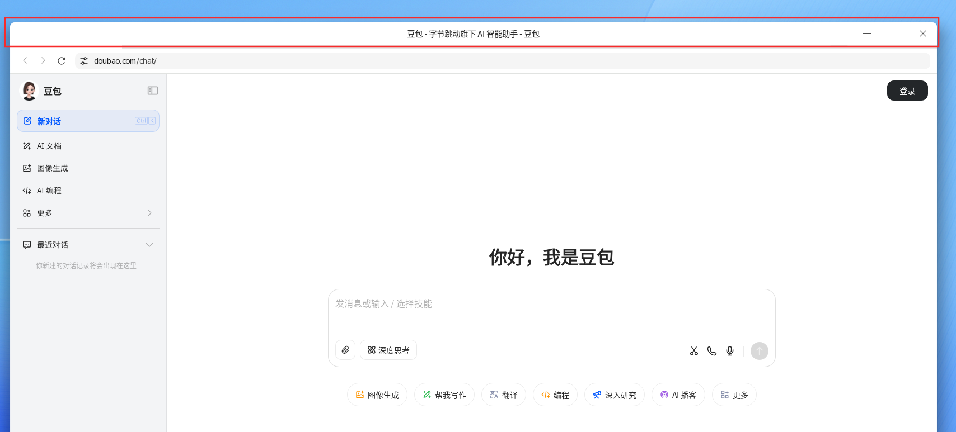This screenshot has width=956, height=432.
Task: Click the 豆包 title in sidebar
Action: 53,91
